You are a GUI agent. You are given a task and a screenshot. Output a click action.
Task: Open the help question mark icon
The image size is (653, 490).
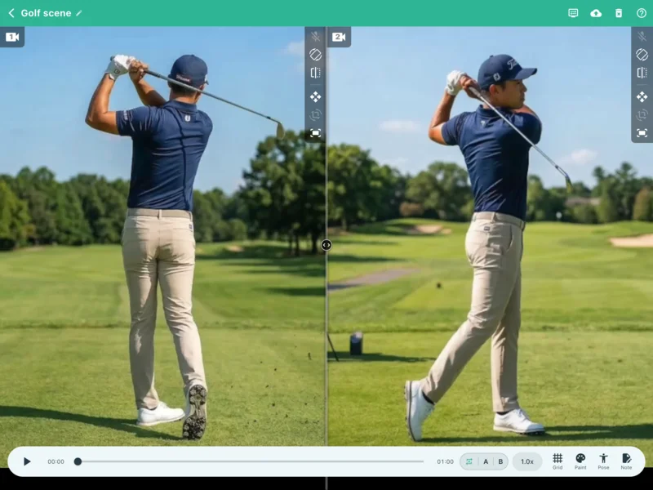(x=641, y=13)
